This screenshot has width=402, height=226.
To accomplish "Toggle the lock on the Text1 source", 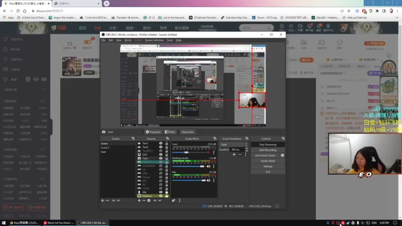I will (167, 144).
